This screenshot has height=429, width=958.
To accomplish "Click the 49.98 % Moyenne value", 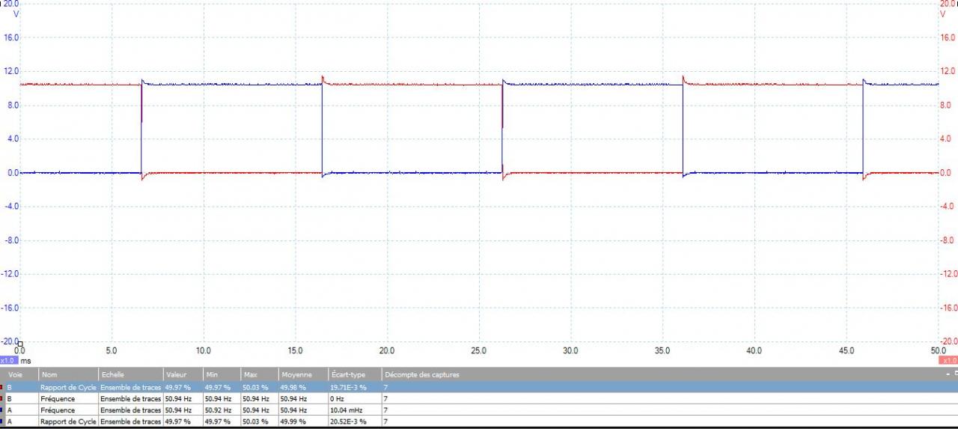I will 293,387.
